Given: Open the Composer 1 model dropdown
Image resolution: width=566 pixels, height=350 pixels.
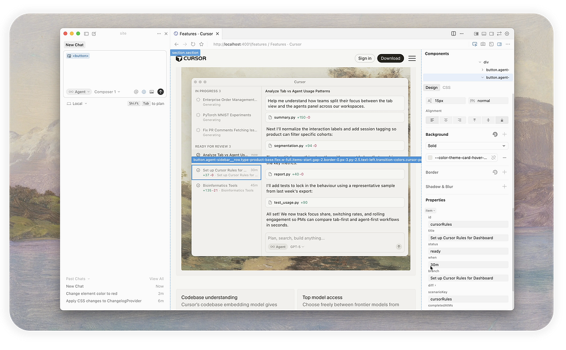Looking at the screenshot, I should click(107, 92).
